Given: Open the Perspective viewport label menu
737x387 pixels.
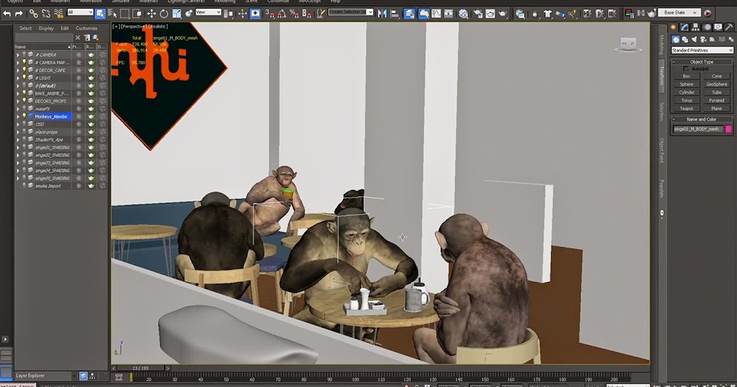Looking at the screenshot, I should pos(135,26).
